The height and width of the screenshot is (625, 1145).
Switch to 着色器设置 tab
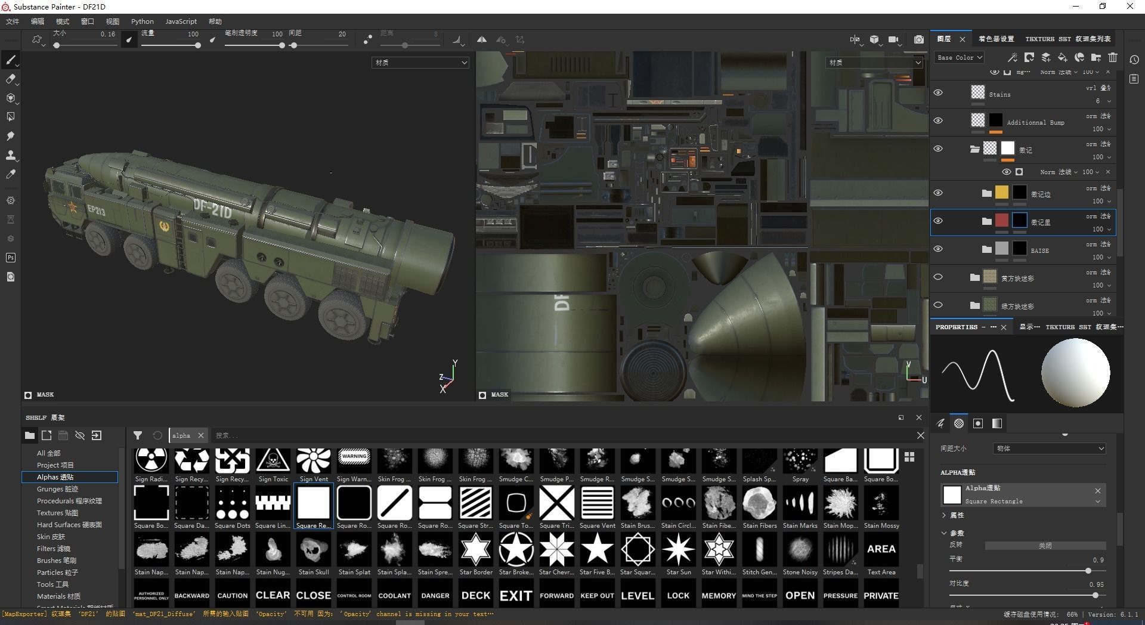996,39
